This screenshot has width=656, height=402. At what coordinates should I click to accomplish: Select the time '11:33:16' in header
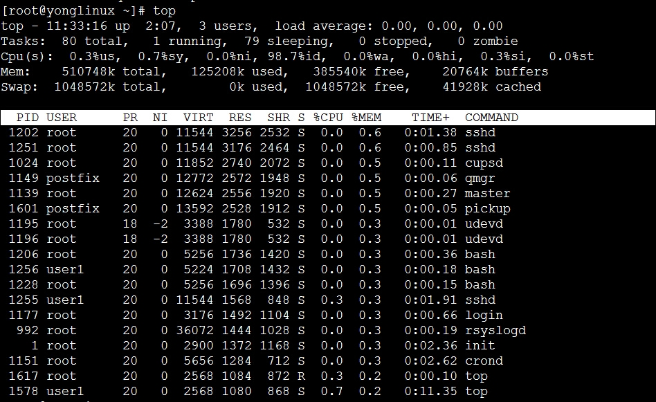pos(77,26)
